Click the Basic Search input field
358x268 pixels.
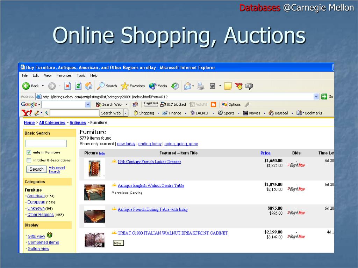[x=46, y=143]
